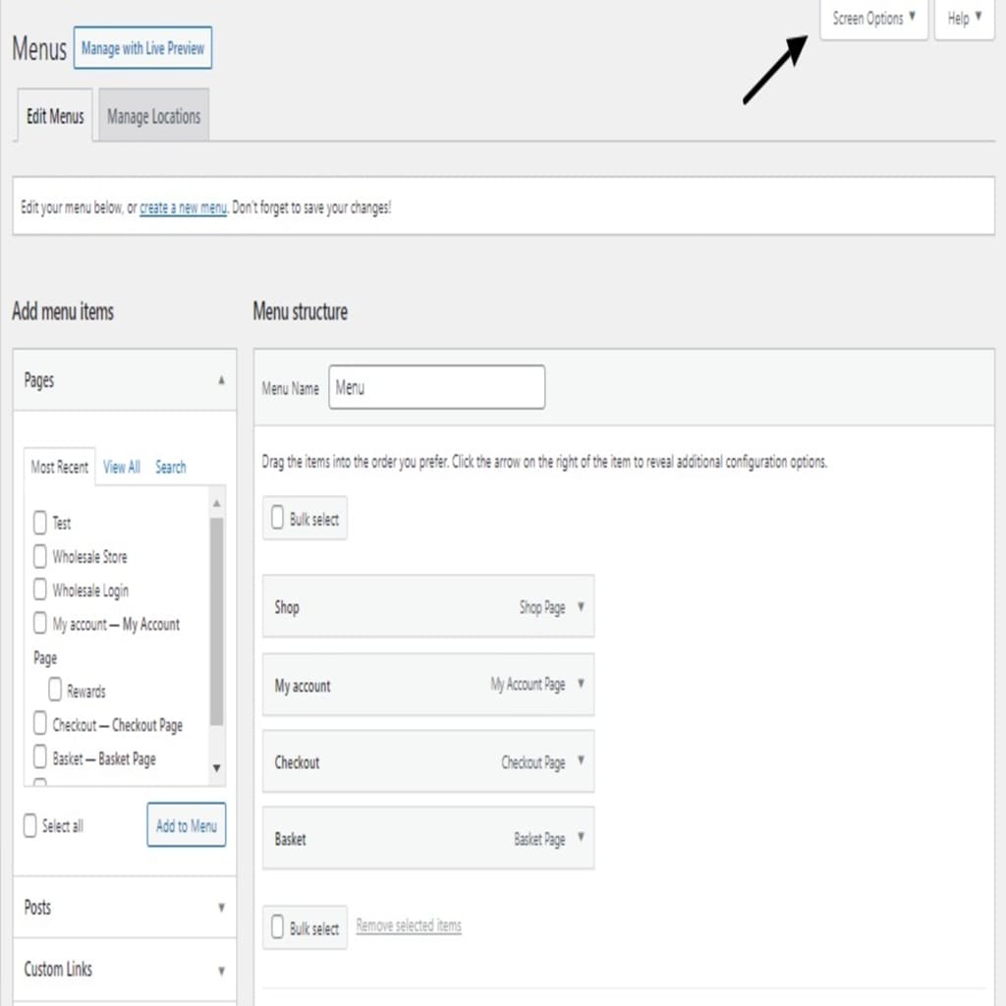
Task: Switch to the Manage Locations tab
Action: pos(154,116)
